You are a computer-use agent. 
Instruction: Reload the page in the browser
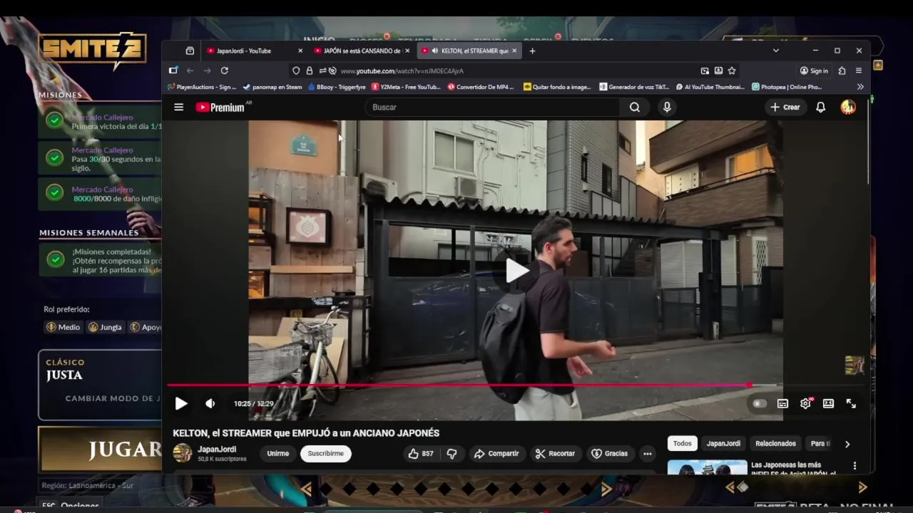(x=225, y=71)
